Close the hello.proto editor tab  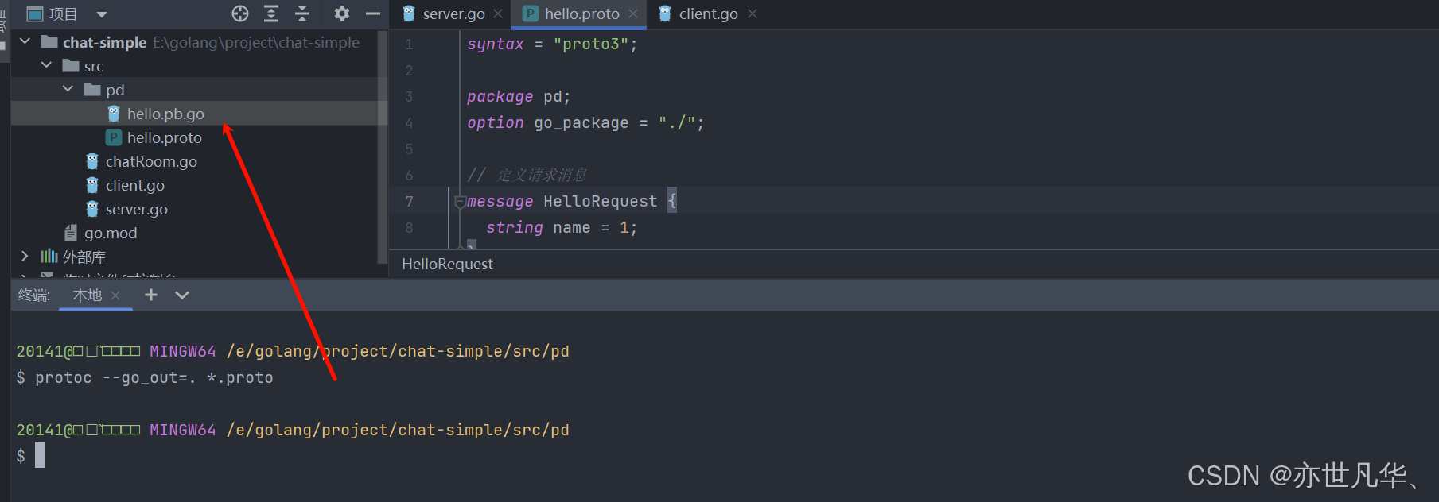point(633,14)
